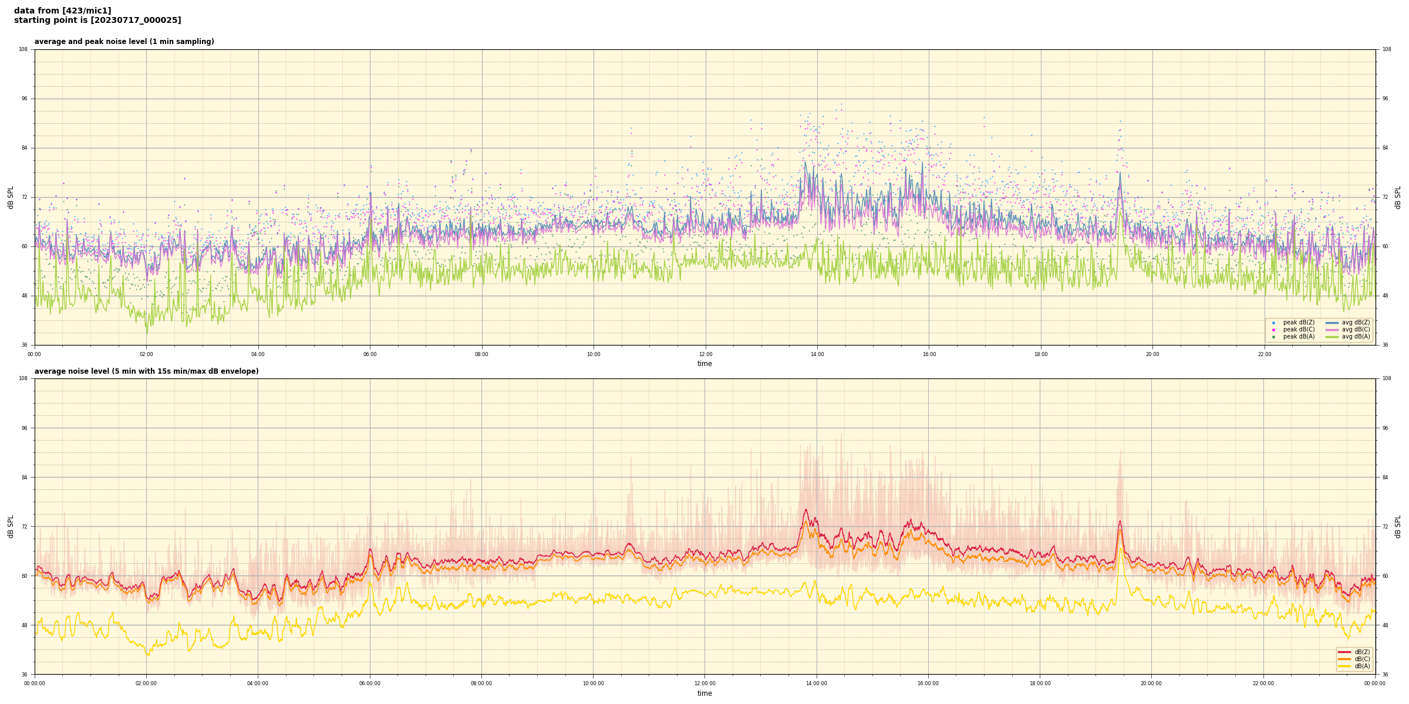Screen dimensions: 1409x704
Task: Click the 108 tick on upper chart's left axis
Action: click(x=23, y=49)
